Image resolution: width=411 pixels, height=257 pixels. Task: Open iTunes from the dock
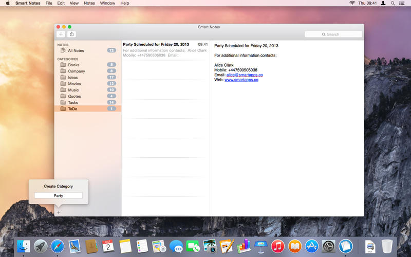[277, 247]
